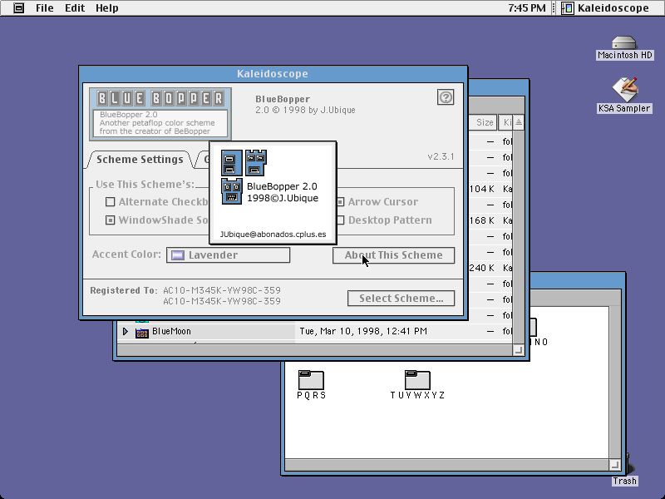This screenshot has width=665, height=499.
Task: Select the BlueMoon name in the list
Action: tap(171, 331)
